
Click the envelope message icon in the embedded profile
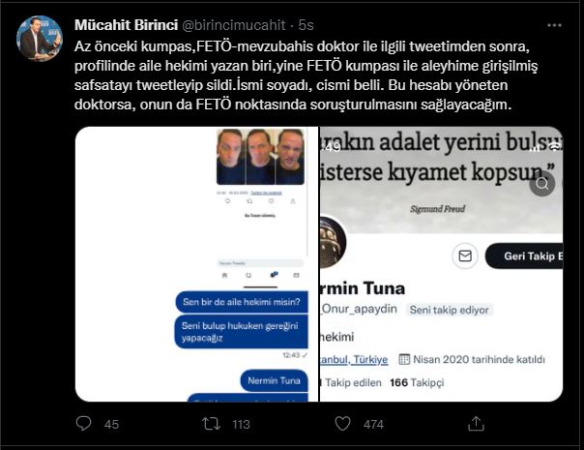tap(465, 256)
